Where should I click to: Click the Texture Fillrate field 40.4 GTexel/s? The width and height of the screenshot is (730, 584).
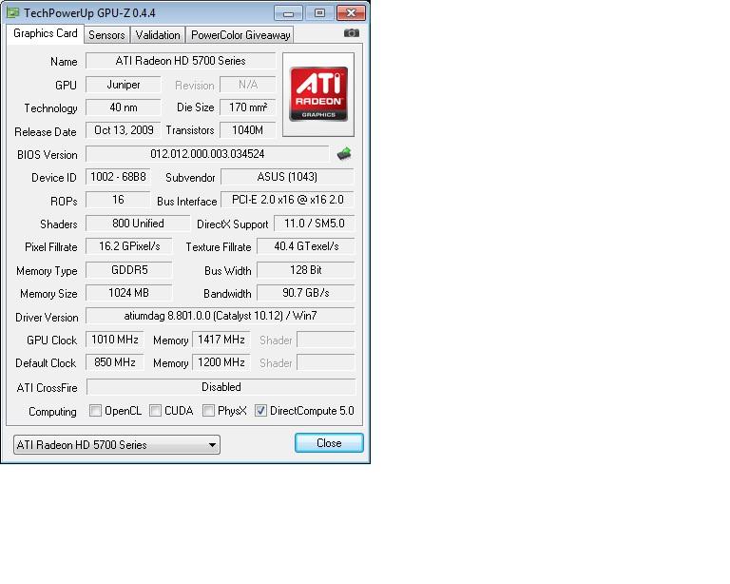(x=306, y=246)
